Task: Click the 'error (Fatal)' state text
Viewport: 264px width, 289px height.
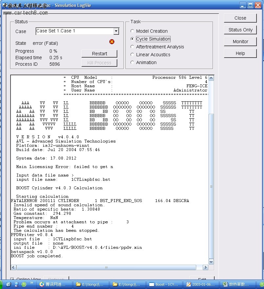Action: pos(45,43)
